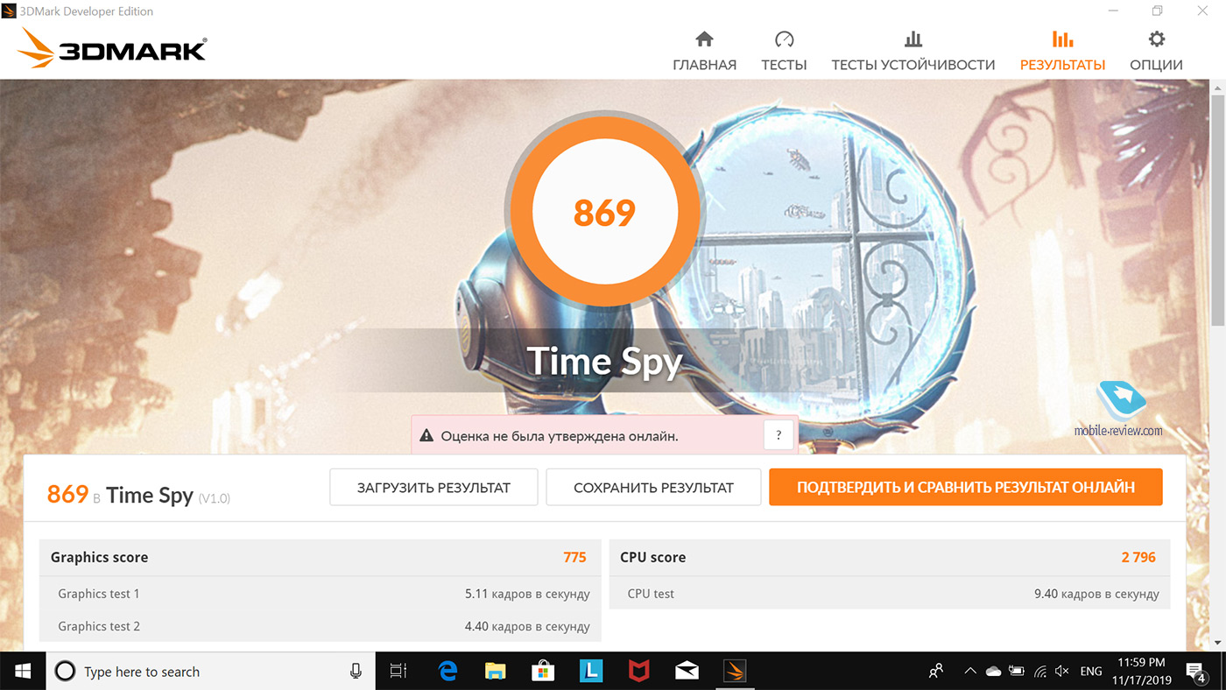Viewport: 1226px width, 690px height.
Task: Click ПОДТВЕРДИТЬ И СРАВНИТЬ РЕЗУЛЬТАТ ОНЛАЙН
Action: pos(966,488)
